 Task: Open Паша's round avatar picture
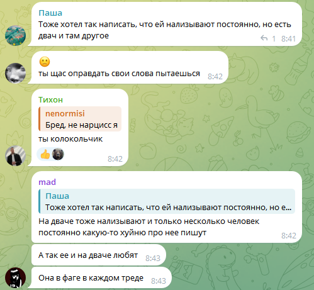[x=15, y=35]
